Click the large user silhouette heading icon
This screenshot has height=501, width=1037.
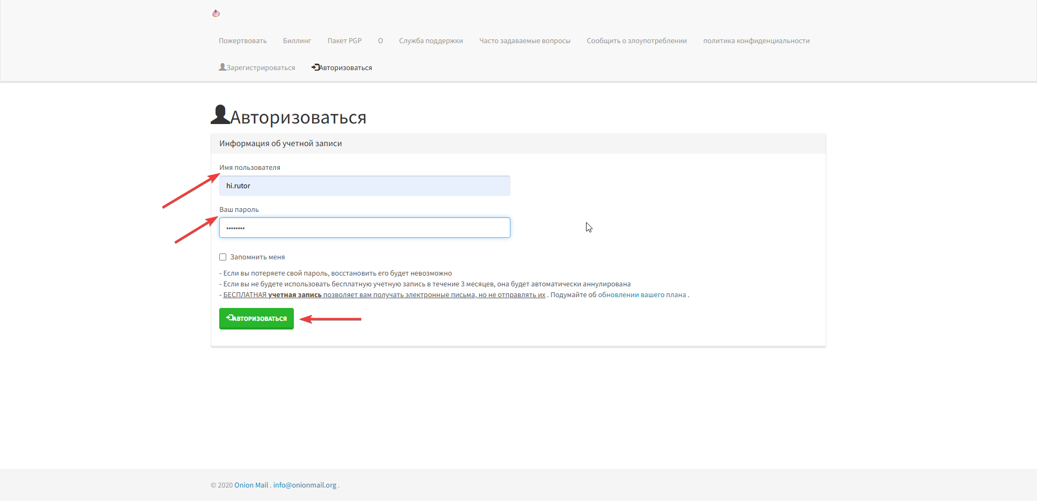(220, 115)
